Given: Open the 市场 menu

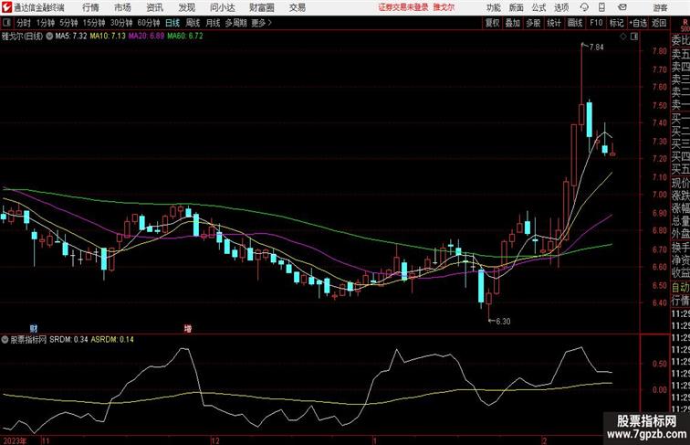Looking at the screenshot, I should point(122,7).
